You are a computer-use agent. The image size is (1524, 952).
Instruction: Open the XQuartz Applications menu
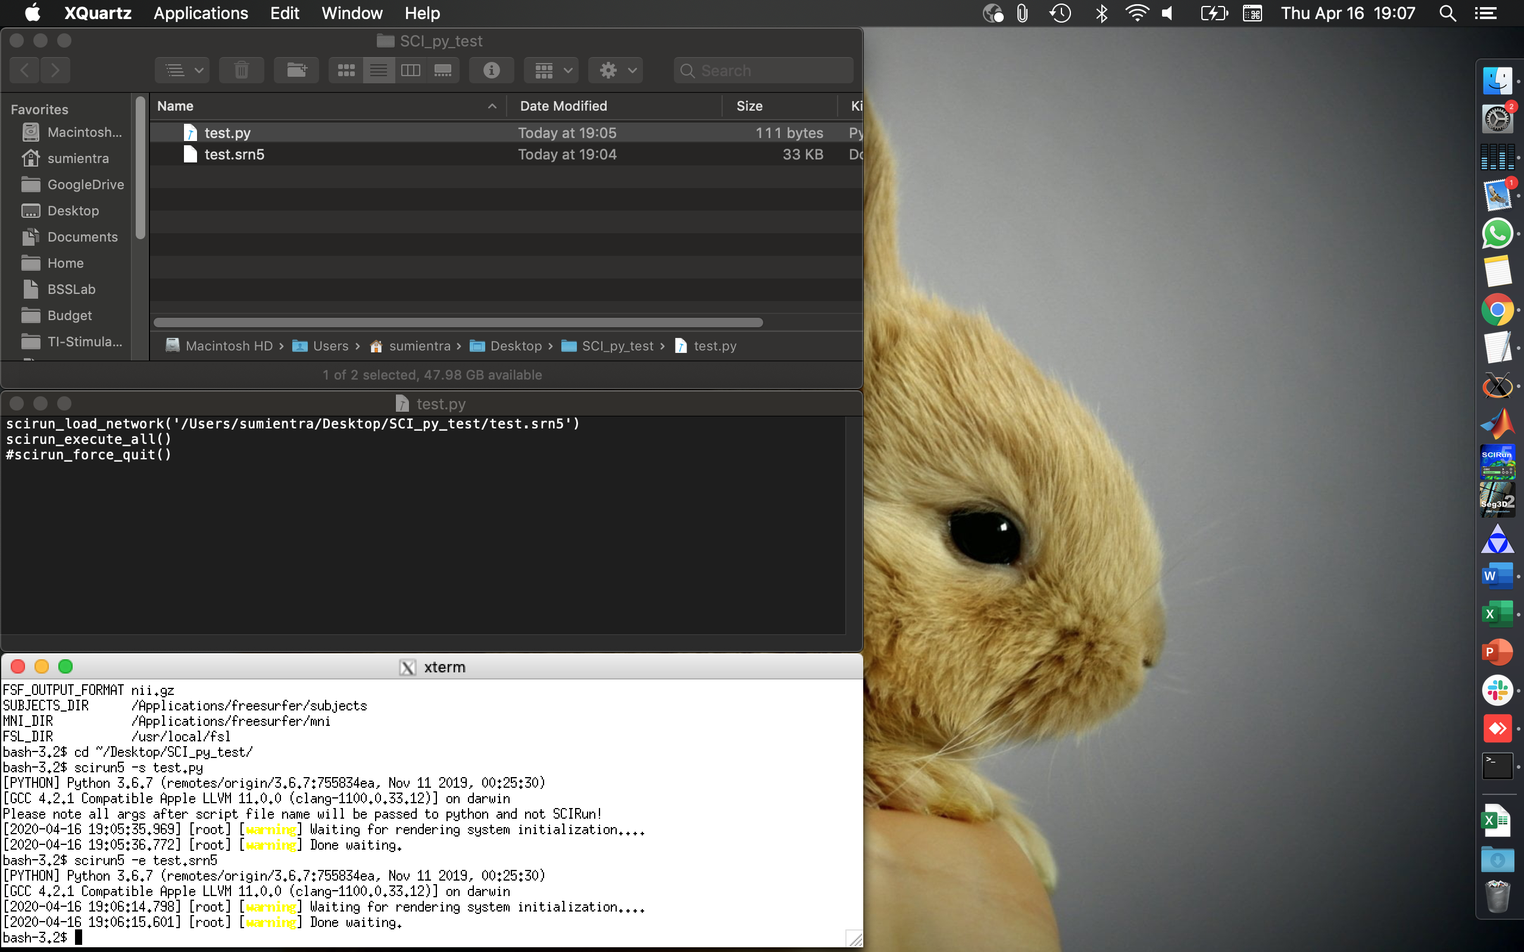click(x=200, y=13)
